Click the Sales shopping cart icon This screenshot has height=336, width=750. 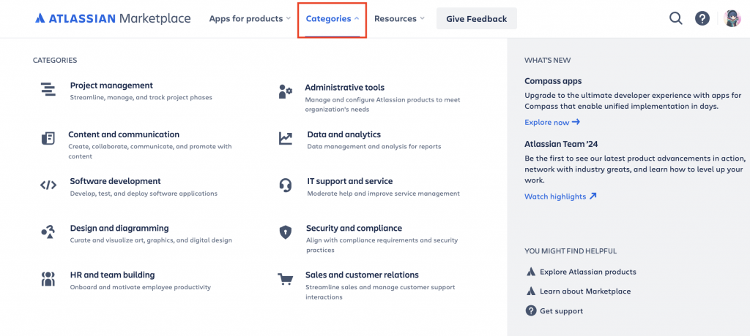tap(286, 280)
